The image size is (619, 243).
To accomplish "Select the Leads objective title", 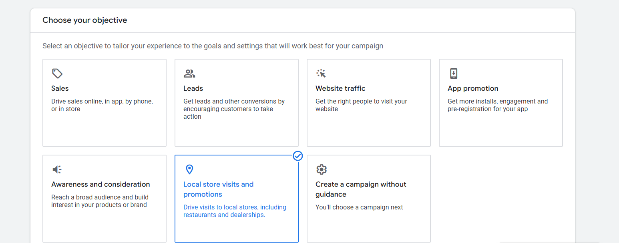I will 193,88.
